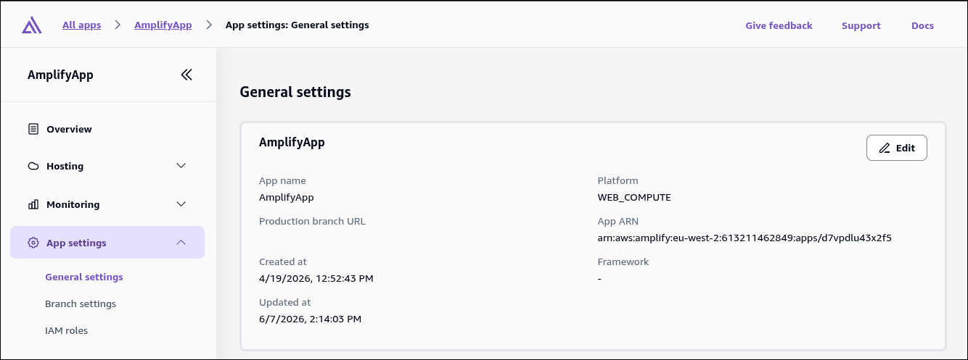Select the App settings menu item

point(107,243)
